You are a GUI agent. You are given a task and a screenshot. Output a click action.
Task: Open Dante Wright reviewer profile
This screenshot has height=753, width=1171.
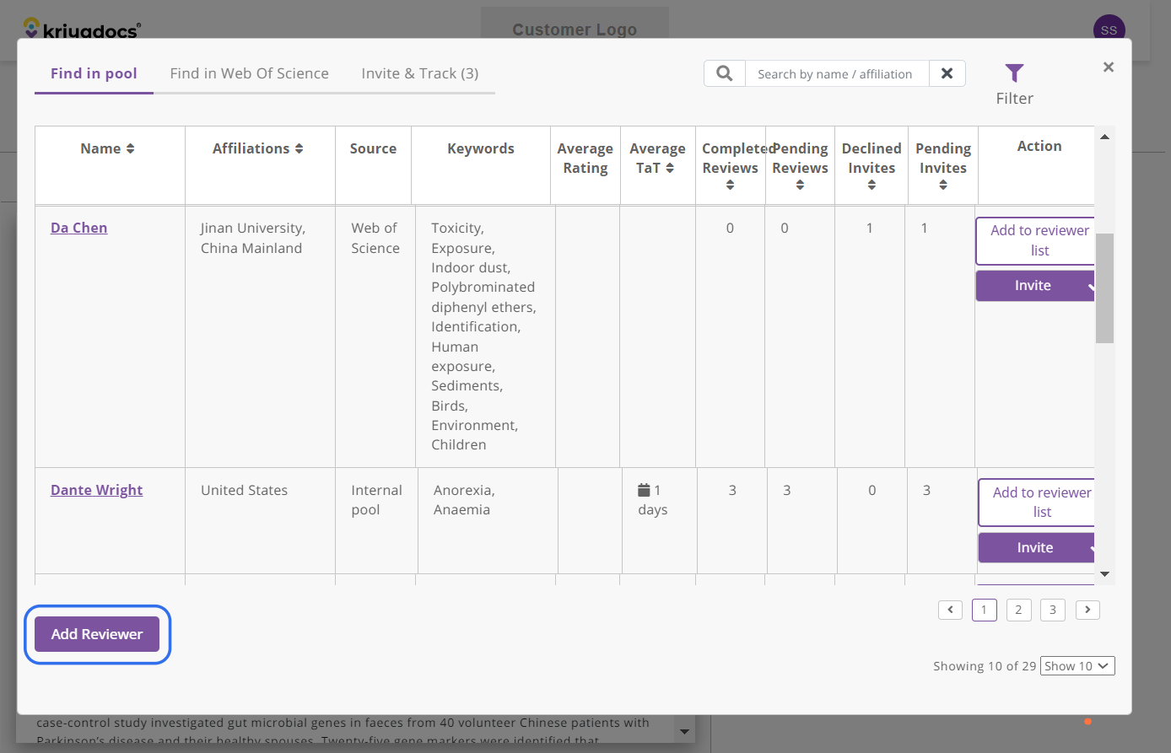[x=96, y=490]
